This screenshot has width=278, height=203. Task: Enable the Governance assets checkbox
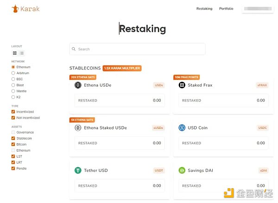coord(13,133)
